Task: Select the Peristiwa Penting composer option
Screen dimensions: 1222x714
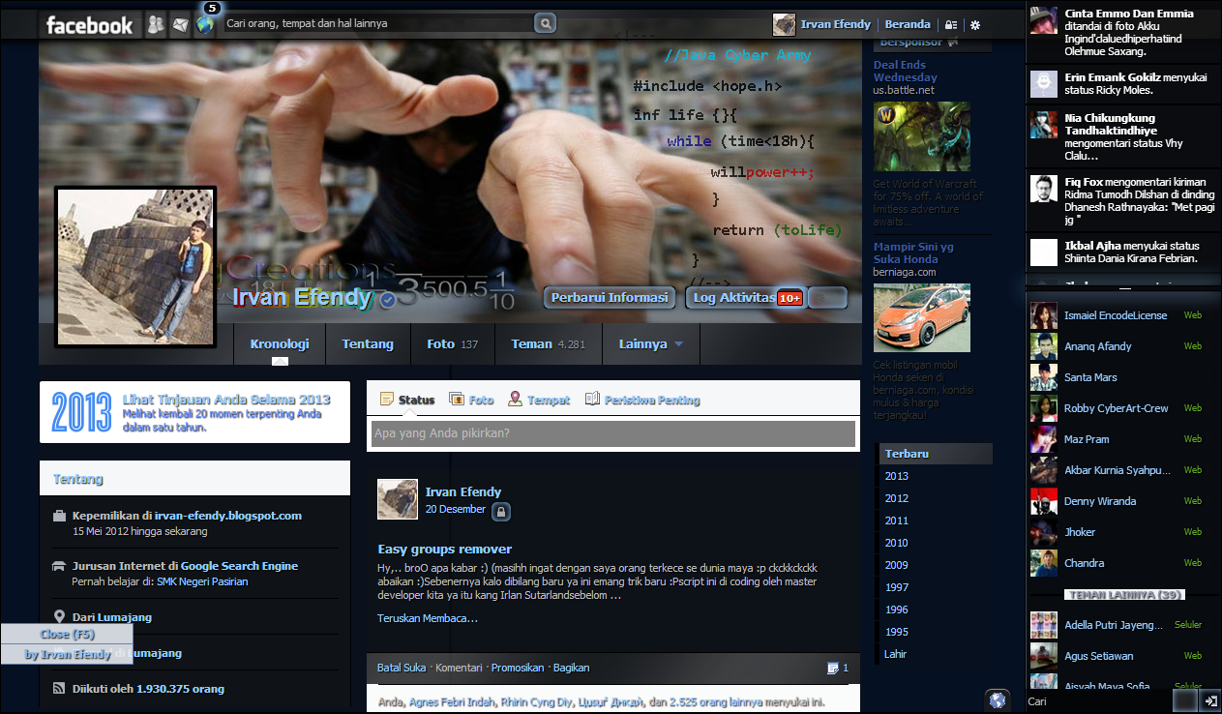Action: click(642, 400)
